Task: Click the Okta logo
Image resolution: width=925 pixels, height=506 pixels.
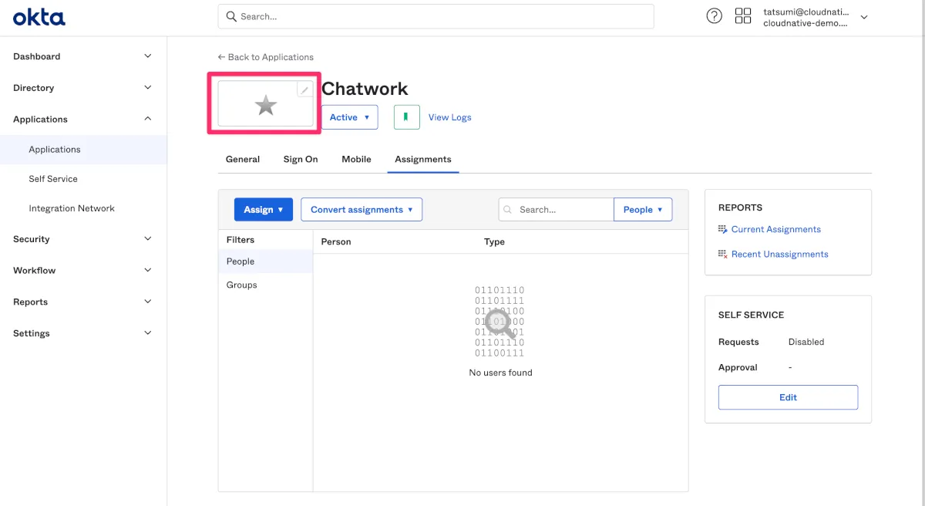Action: point(39,16)
